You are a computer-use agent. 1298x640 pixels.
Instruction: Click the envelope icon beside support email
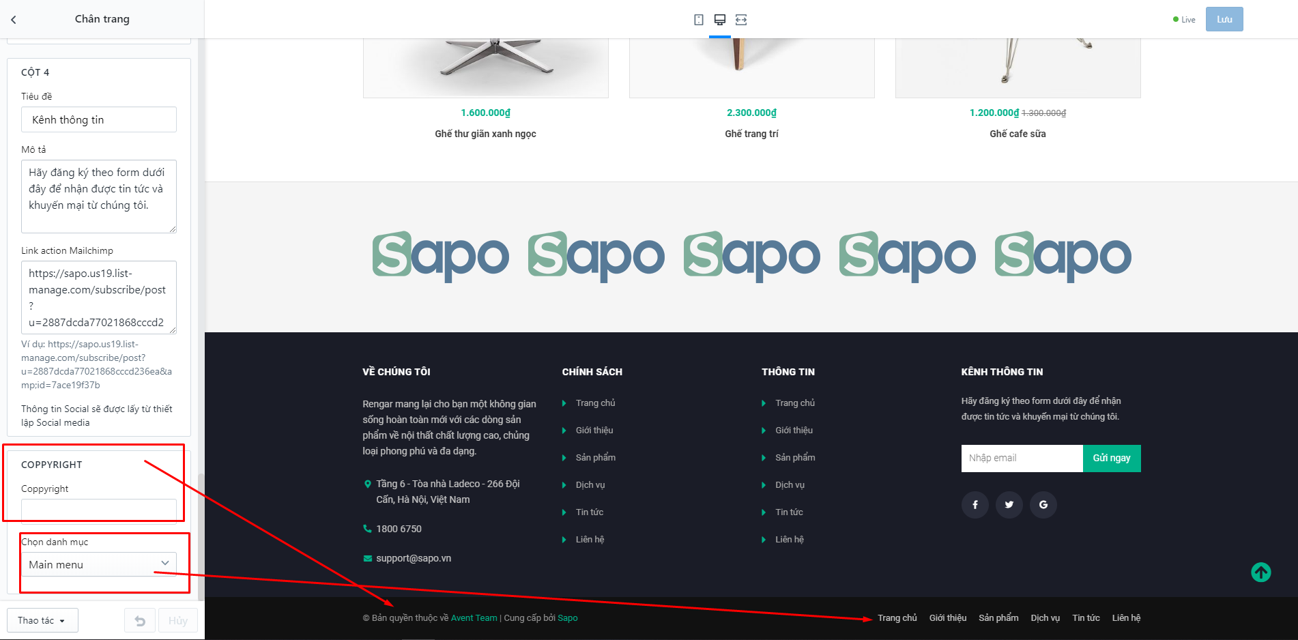click(368, 558)
